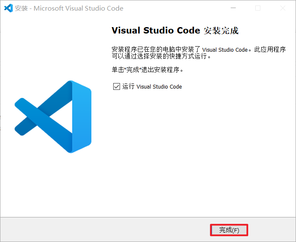Close the installer window
This screenshot has width=296, height=242.
coord(283,8)
